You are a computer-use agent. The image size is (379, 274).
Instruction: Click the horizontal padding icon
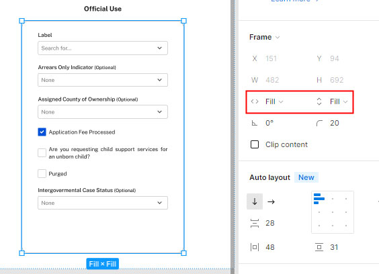(255, 247)
